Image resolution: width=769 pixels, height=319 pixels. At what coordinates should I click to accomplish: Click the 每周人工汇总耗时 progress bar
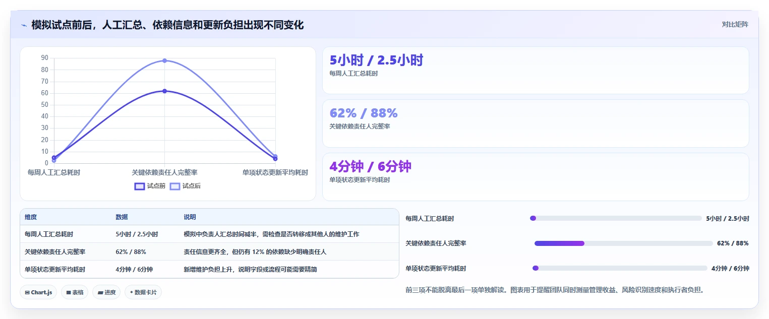tap(616, 218)
